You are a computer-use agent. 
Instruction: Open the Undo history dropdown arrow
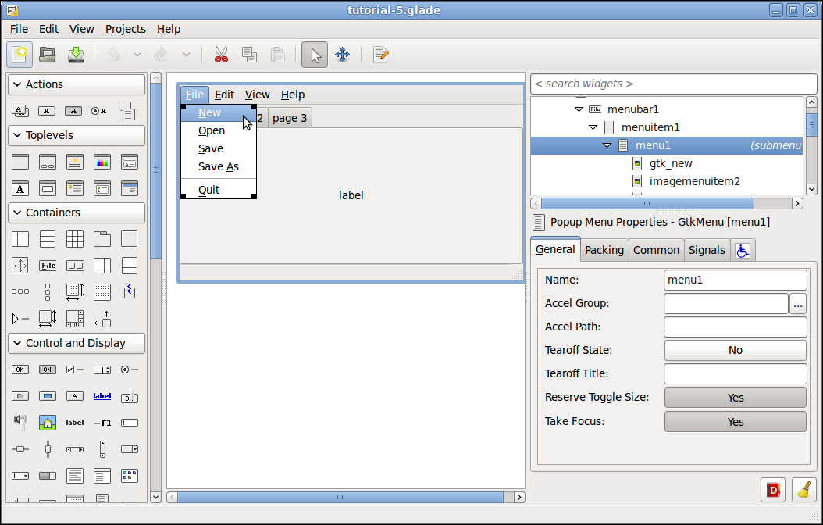(137, 55)
